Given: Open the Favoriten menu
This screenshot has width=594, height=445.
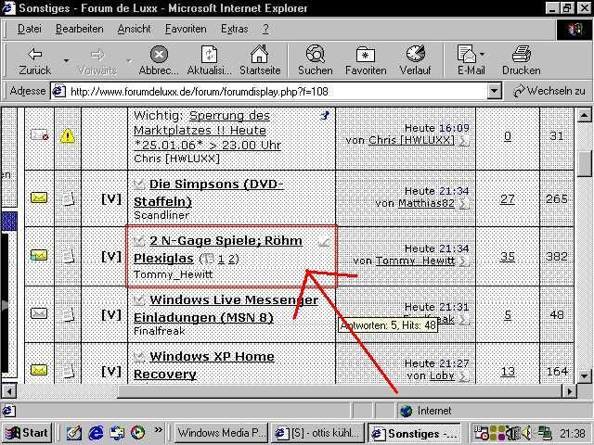Looking at the screenshot, I should 186,29.
